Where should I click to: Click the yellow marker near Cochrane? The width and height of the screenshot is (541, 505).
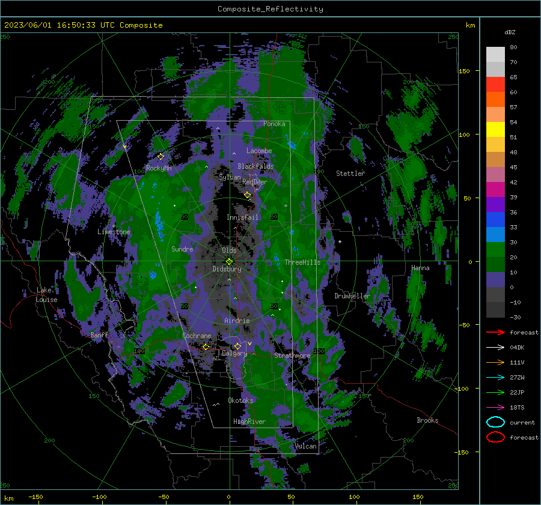coord(206,347)
